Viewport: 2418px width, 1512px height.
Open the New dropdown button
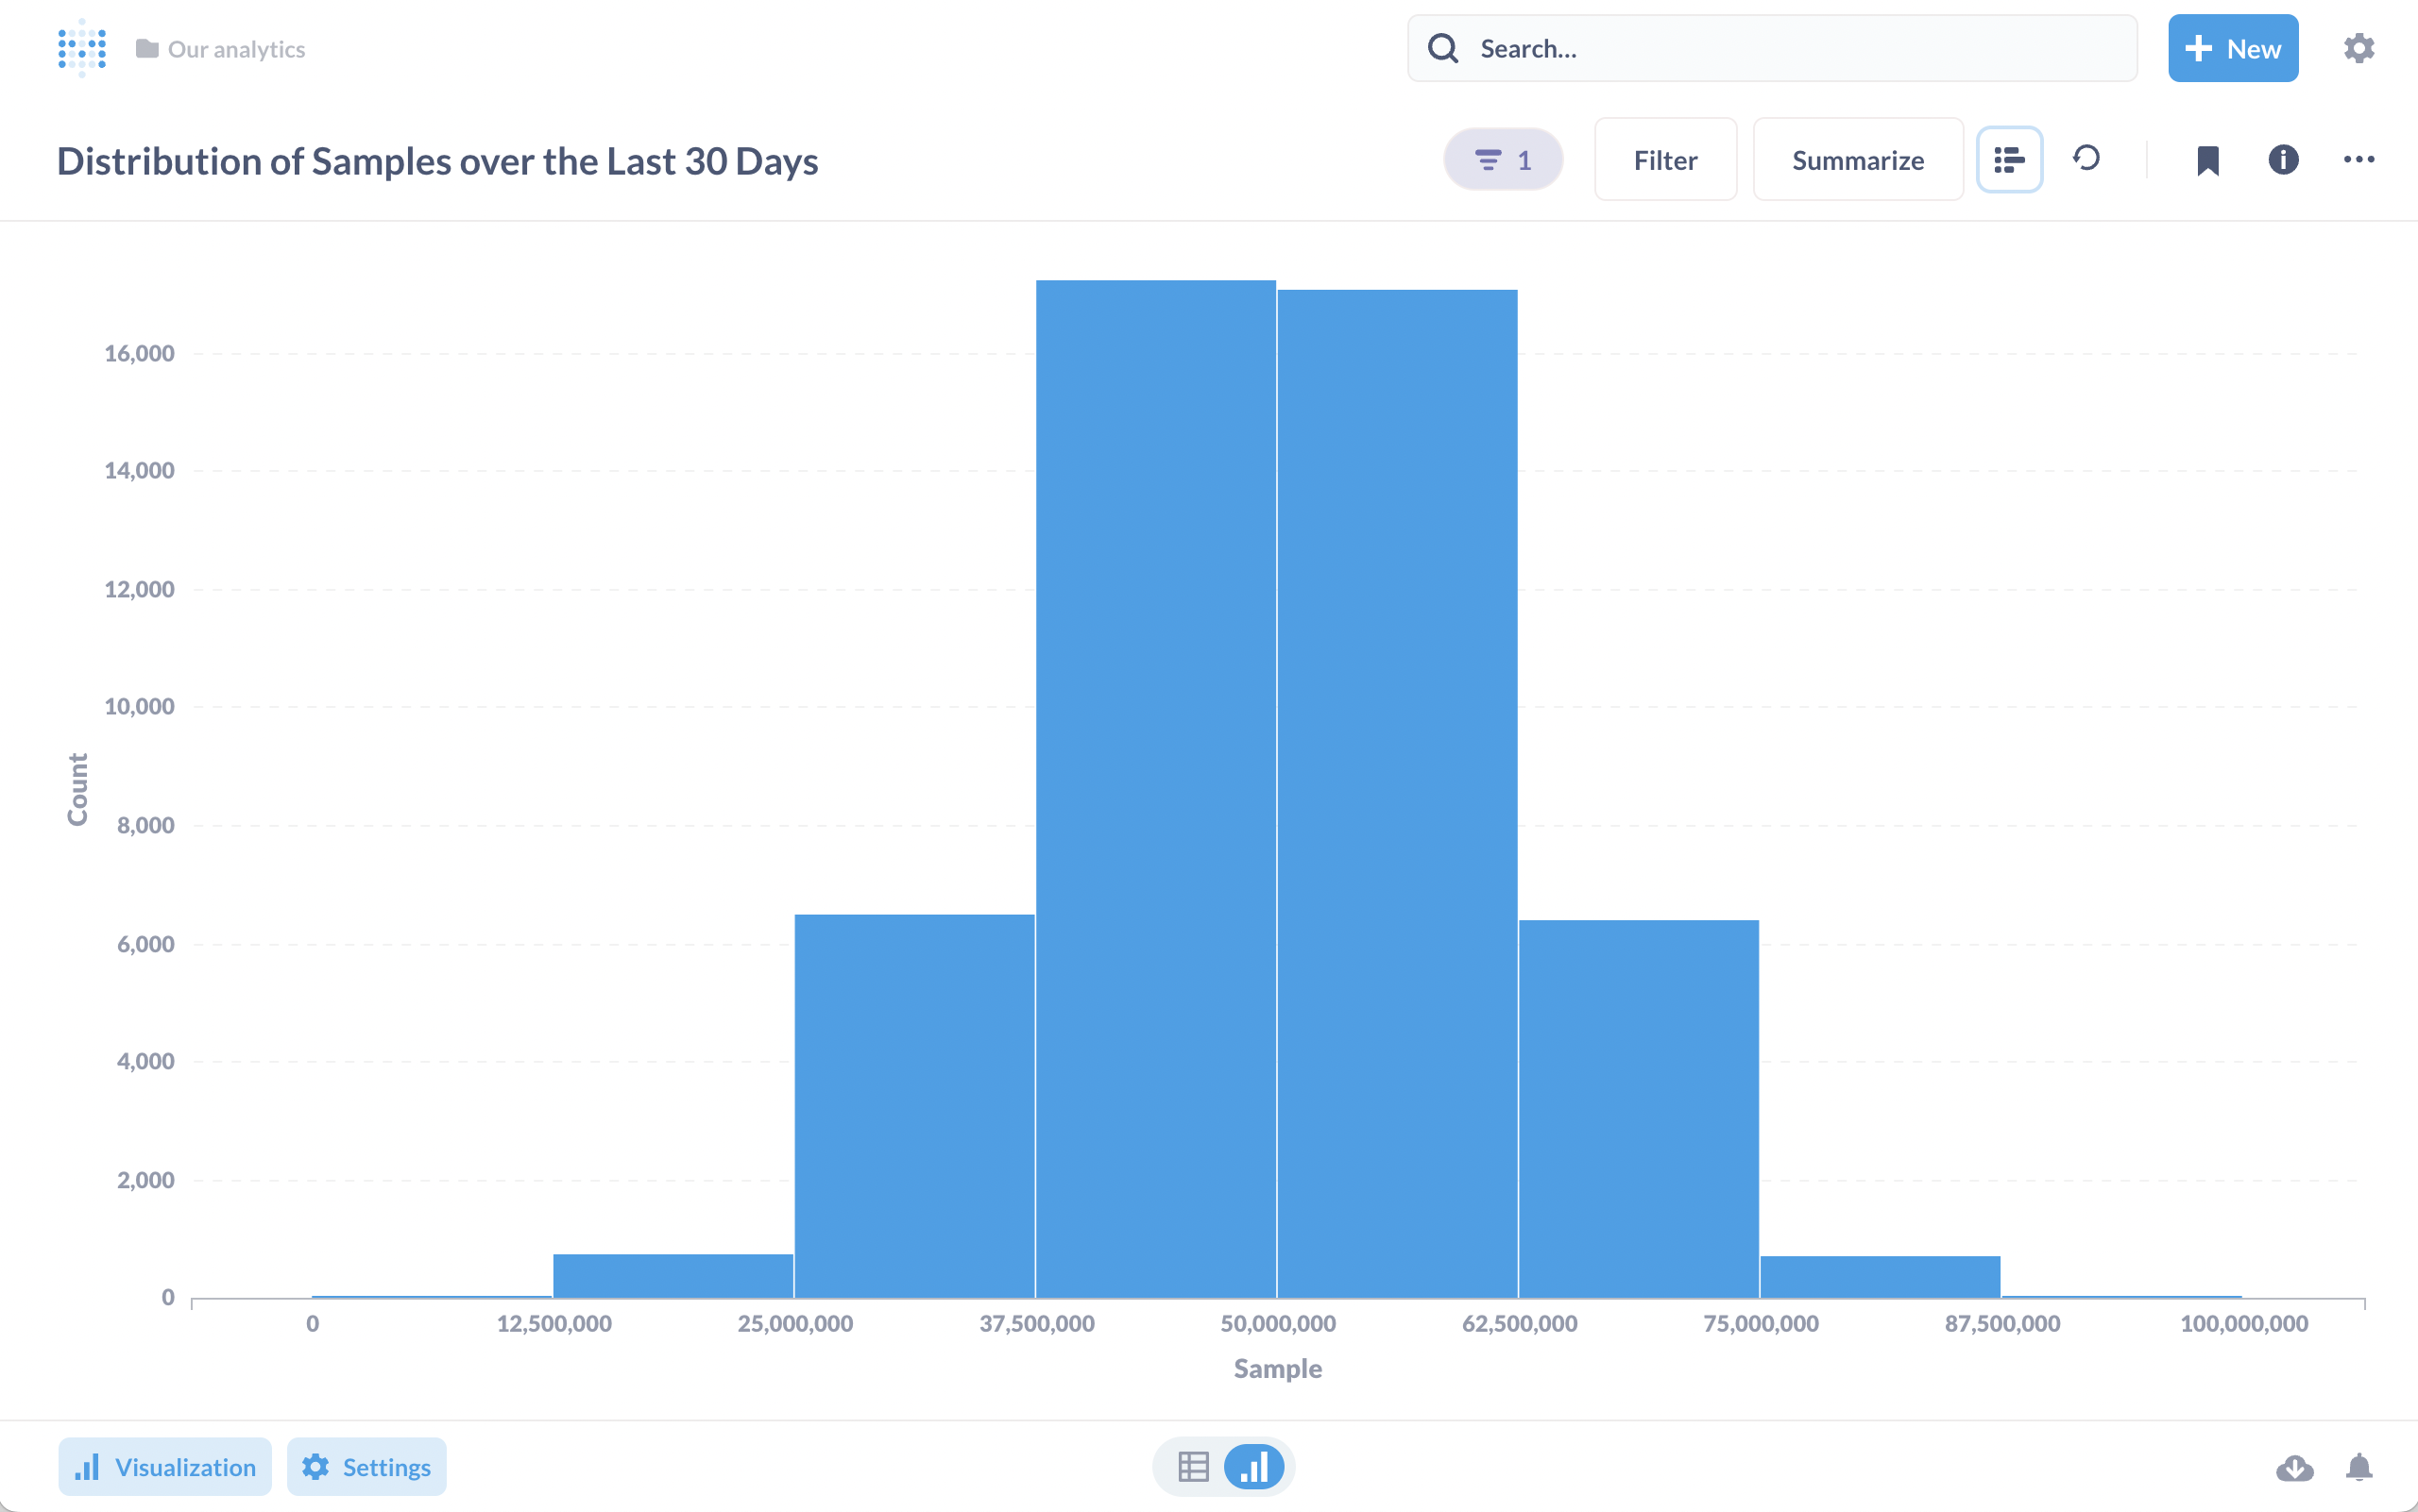click(x=2233, y=48)
